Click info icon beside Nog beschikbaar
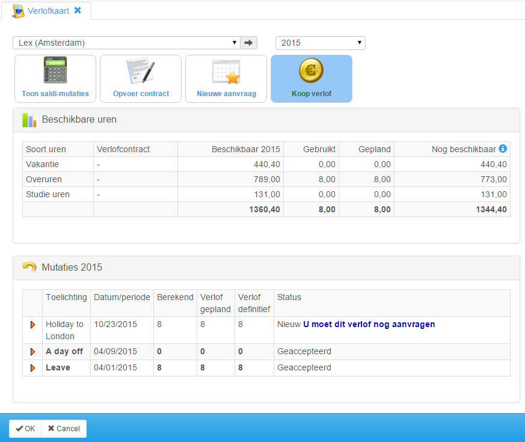525x442 pixels. tap(503, 149)
